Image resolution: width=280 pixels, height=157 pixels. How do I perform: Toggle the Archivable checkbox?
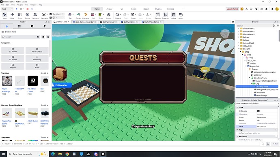(x=258, y=111)
